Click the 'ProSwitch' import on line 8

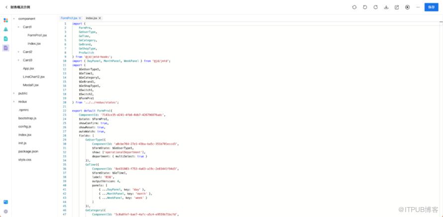point(87,53)
